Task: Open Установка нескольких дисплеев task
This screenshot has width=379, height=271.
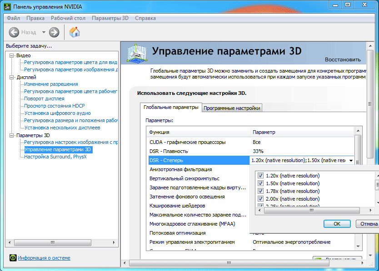Action: pyautogui.click(x=62, y=128)
